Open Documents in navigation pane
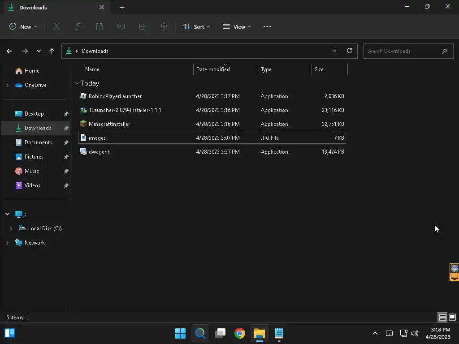The image size is (459, 344). [x=38, y=142]
